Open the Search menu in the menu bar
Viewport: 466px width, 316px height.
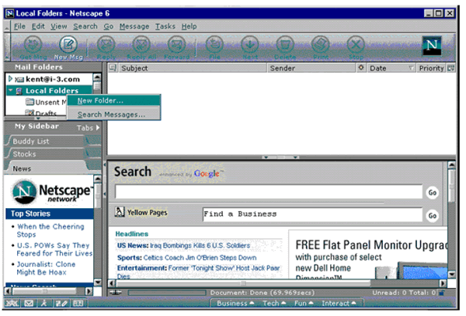click(85, 26)
